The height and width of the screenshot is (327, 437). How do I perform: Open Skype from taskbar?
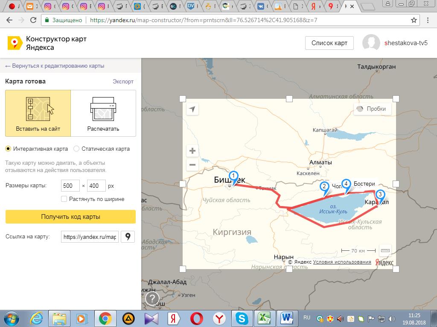tap(242, 318)
